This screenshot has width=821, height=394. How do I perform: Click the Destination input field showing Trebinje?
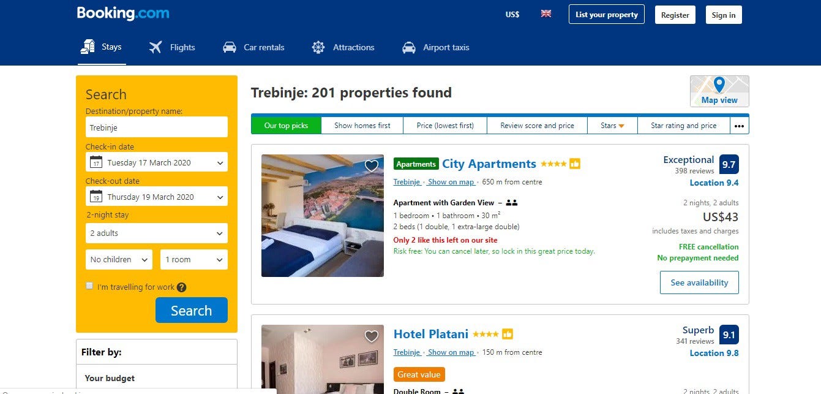pyautogui.click(x=157, y=127)
